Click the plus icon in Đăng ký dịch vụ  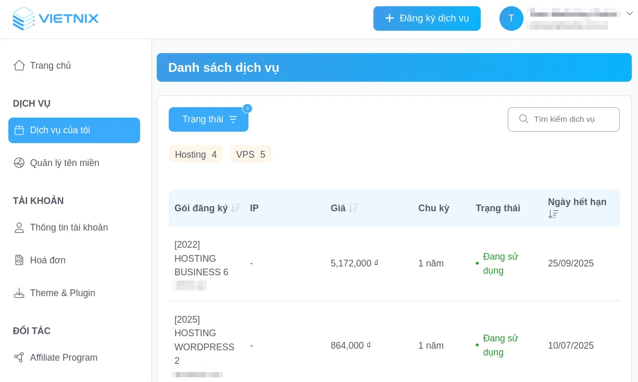coord(389,18)
